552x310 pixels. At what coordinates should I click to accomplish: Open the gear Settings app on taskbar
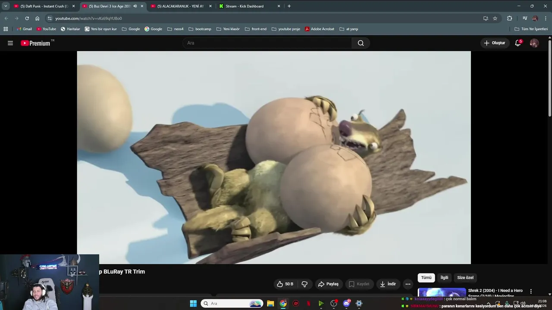[x=359, y=304]
